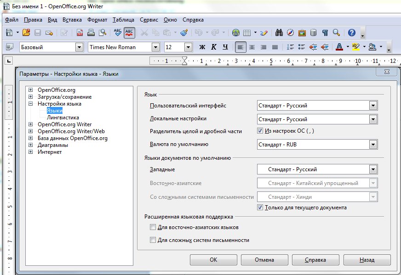Open 'Валюта по умолчанию' dropdown
This screenshot has height=275, width=401.
click(373, 145)
